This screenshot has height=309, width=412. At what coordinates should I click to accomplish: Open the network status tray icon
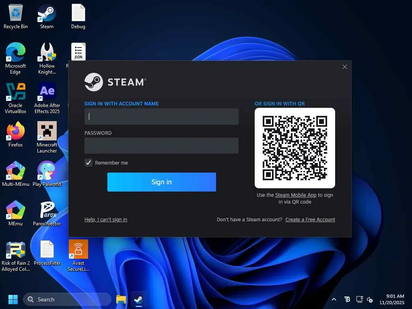click(x=359, y=299)
